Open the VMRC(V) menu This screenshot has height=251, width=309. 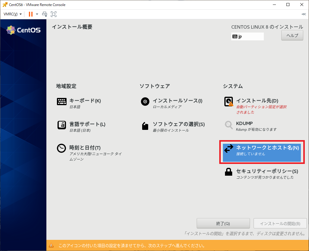13,14
